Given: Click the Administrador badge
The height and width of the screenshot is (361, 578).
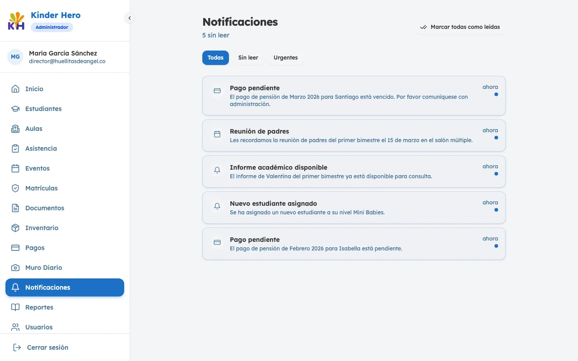Looking at the screenshot, I should click(x=52, y=27).
